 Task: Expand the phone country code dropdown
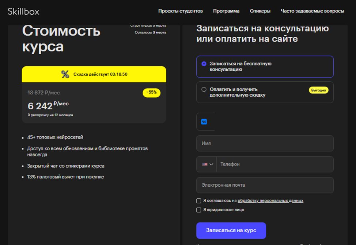pos(208,164)
